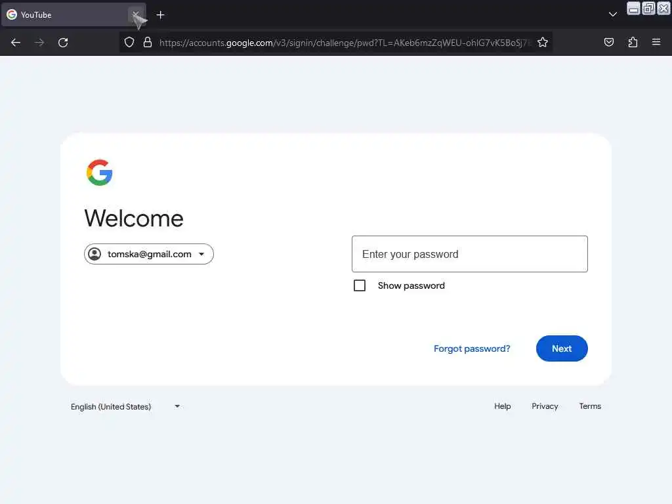This screenshot has width=672, height=504.
Task: Open English (United States) language dropdown
Action: [x=125, y=406]
